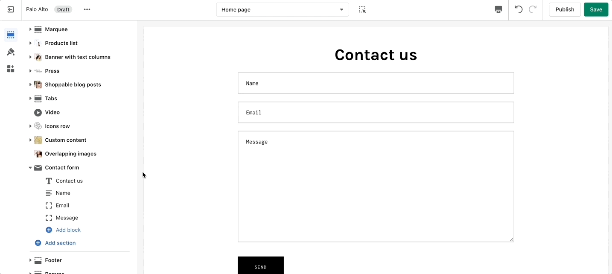The image size is (612, 274).
Task: Switch the desktop preview device icon
Action: click(x=498, y=9)
